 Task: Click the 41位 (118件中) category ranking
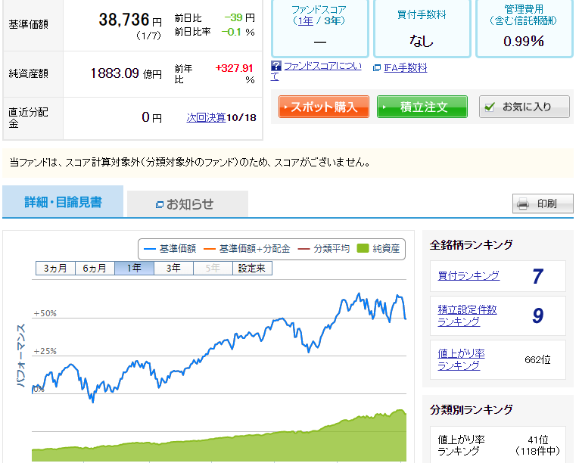(537, 446)
